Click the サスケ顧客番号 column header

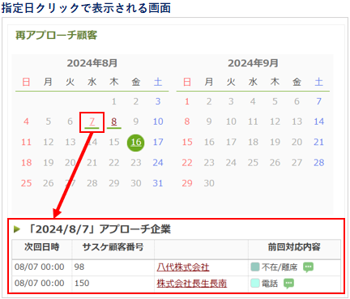pyautogui.click(x=113, y=247)
